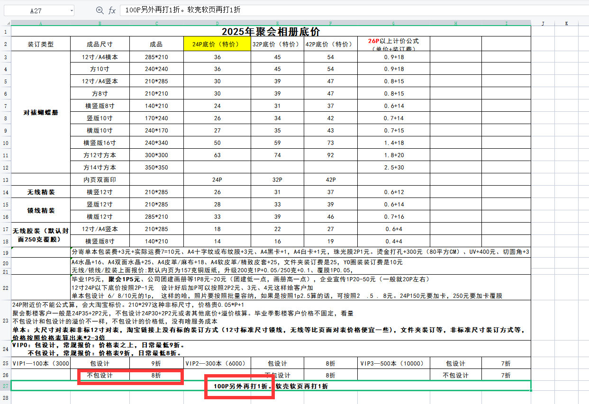589x404 pixels.
Task: Click the magnifier icon beside the name box
Action: coord(100,10)
